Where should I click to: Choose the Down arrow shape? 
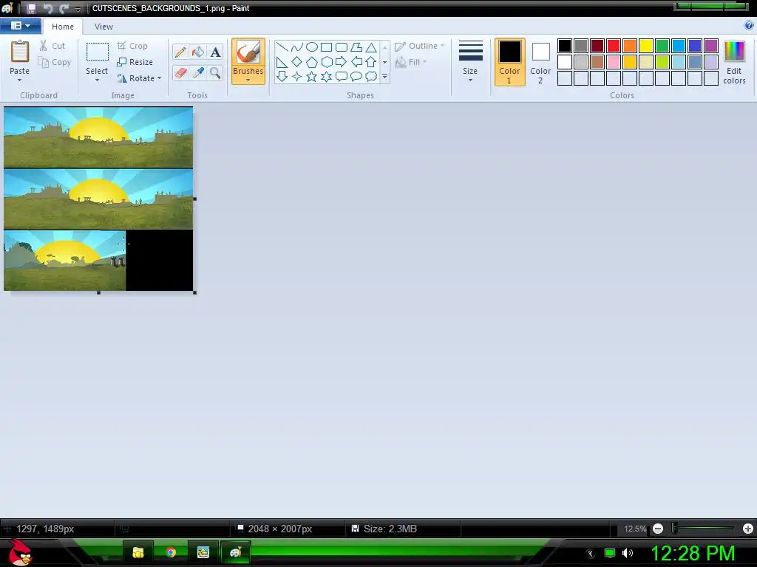coord(282,76)
